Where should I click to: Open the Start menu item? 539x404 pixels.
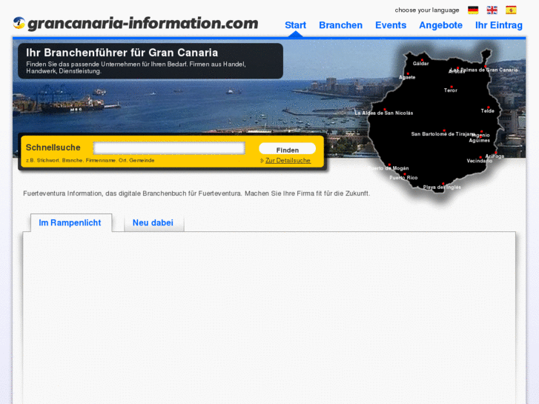[x=295, y=25]
